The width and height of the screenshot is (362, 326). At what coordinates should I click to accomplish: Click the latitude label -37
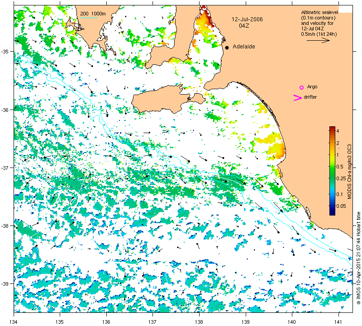pyautogui.click(x=5, y=168)
